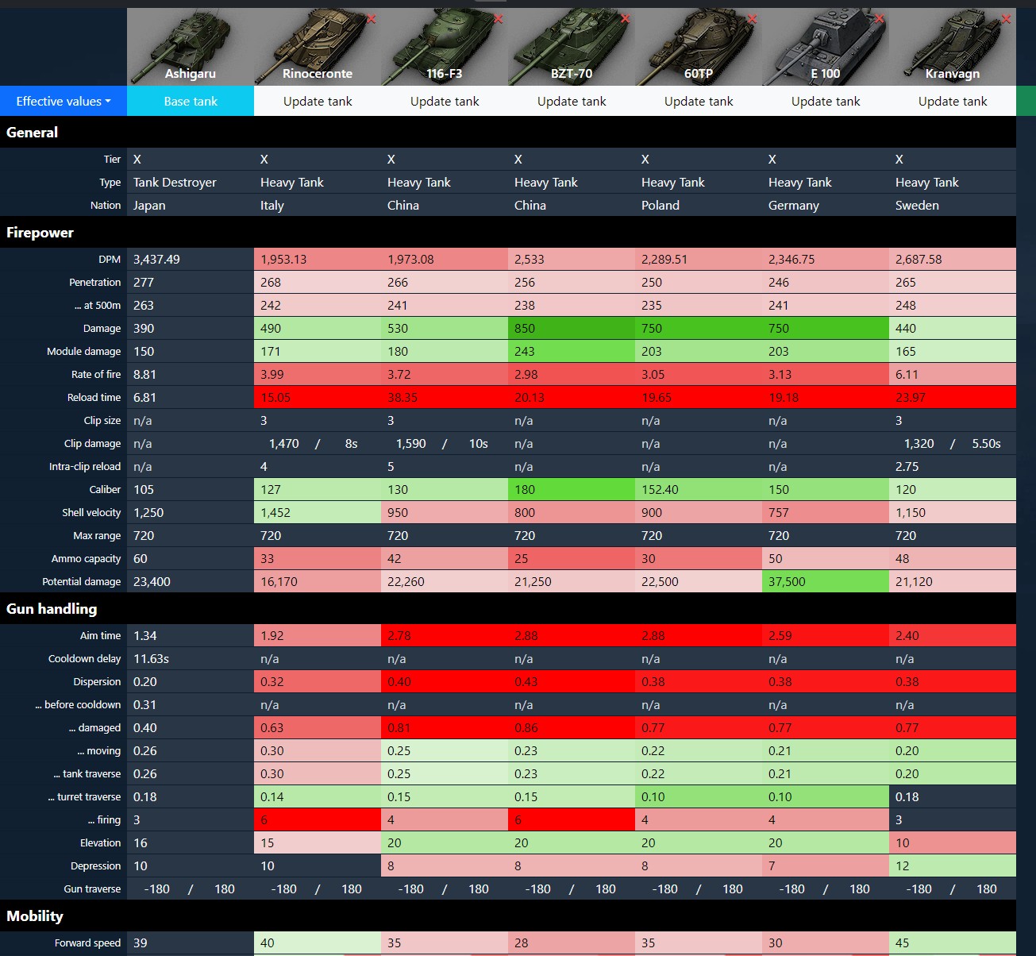The image size is (1036, 956).
Task: Open the Effective values dropdown
Action: click(64, 101)
